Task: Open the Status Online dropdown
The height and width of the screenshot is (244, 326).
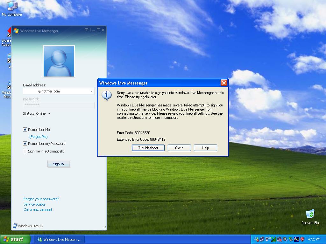Action: [x=49, y=114]
